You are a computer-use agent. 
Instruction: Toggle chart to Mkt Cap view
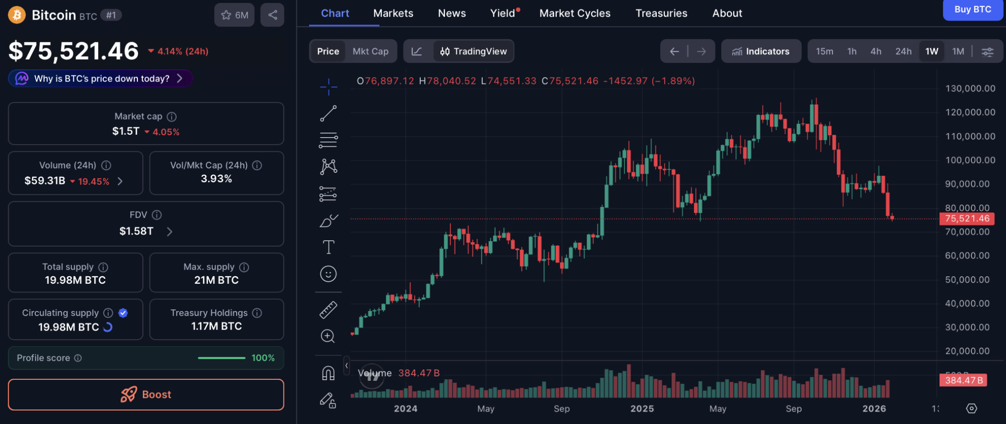[x=370, y=51]
